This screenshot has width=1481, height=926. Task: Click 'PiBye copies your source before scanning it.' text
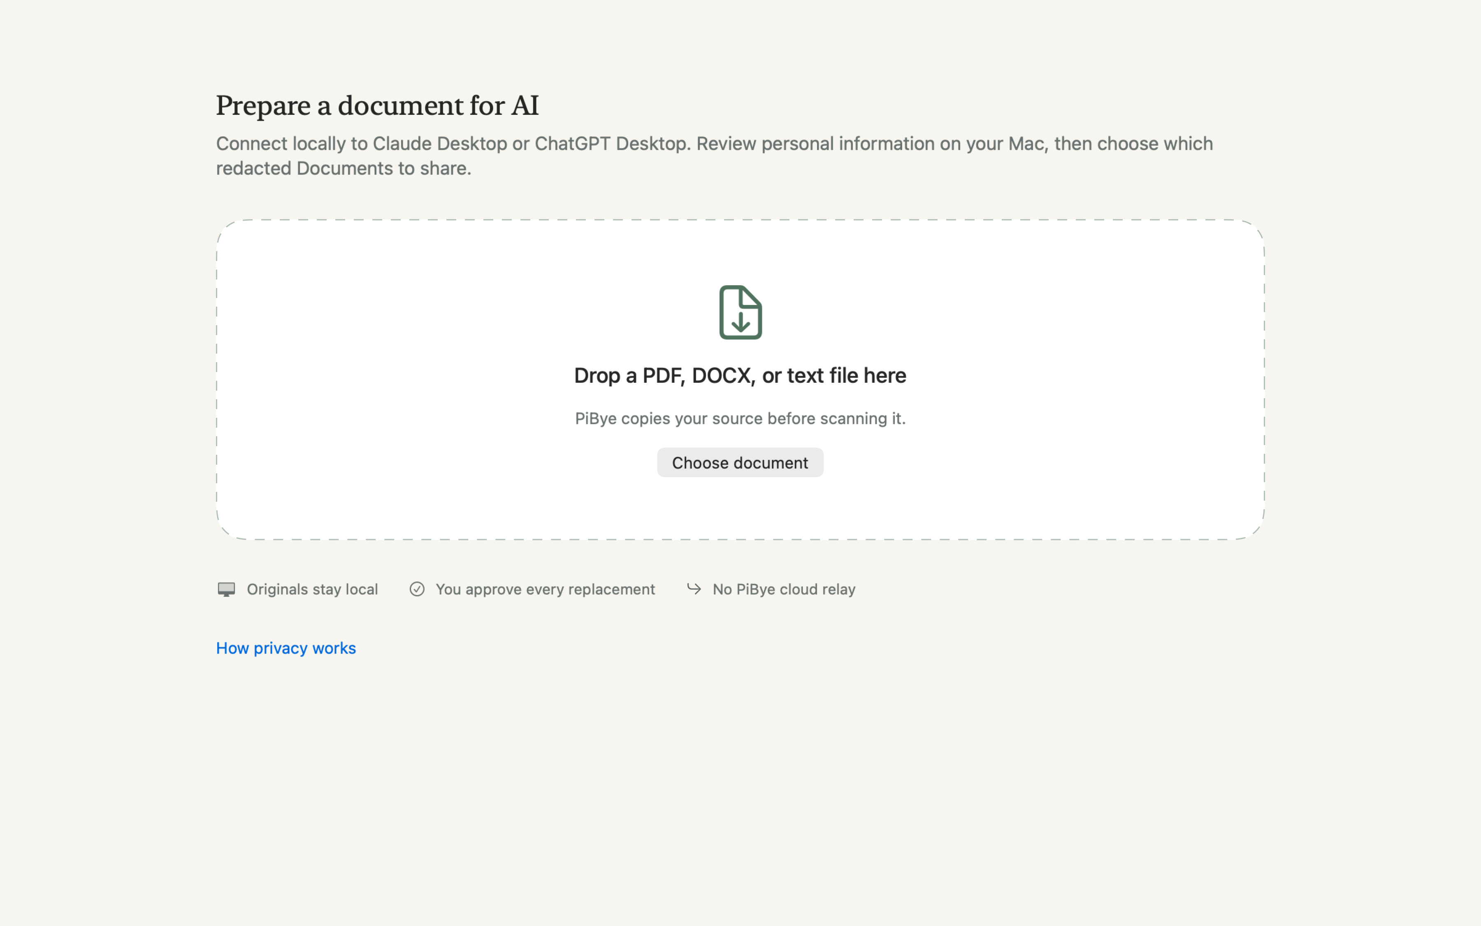740,418
